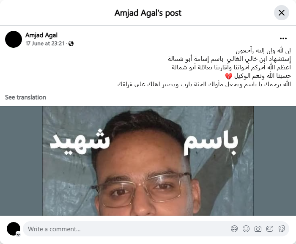Open the three-dot post options menu
296x244 pixels.
(283, 38)
